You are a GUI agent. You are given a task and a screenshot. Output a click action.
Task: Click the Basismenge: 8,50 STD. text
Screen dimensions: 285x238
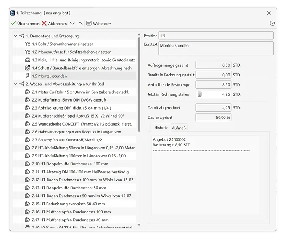pyautogui.click(x=172, y=145)
